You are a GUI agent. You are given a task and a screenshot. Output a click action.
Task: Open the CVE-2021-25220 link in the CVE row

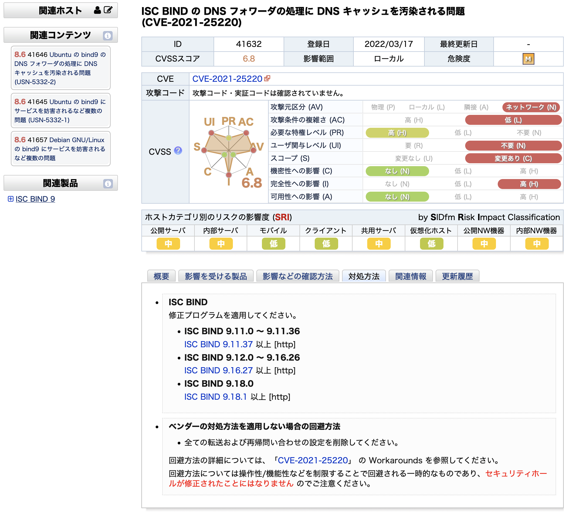(227, 79)
